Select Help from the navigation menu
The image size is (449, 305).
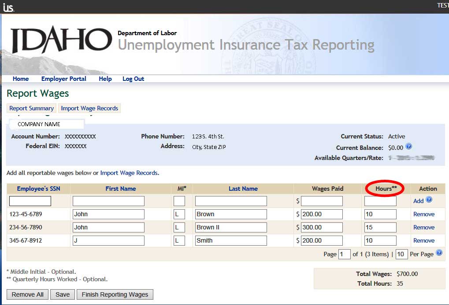coord(105,79)
